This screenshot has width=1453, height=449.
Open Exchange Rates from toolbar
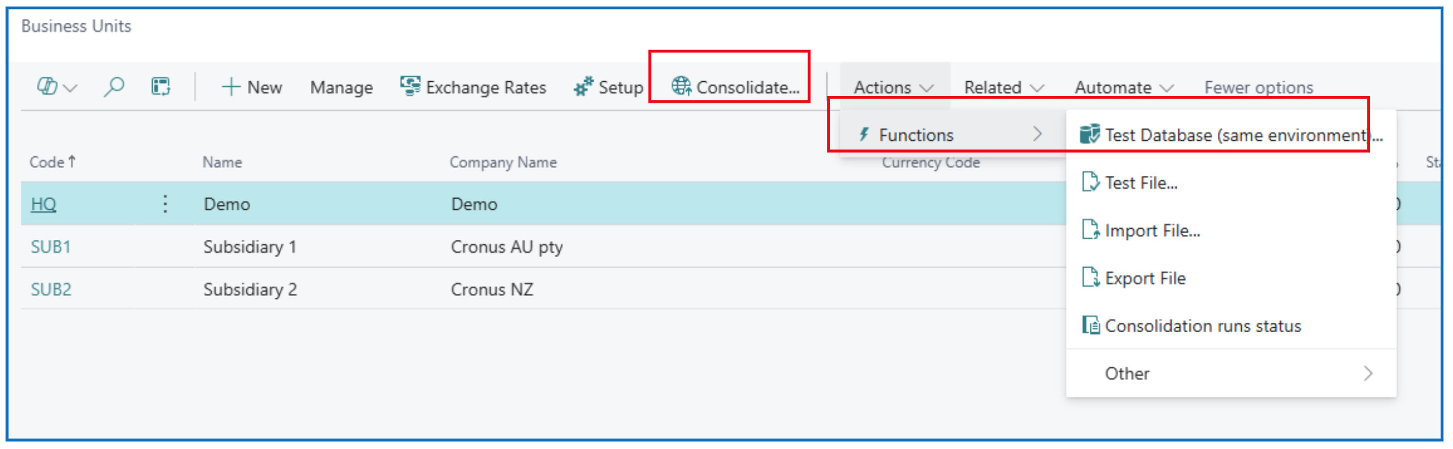pyautogui.click(x=473, y=87)
